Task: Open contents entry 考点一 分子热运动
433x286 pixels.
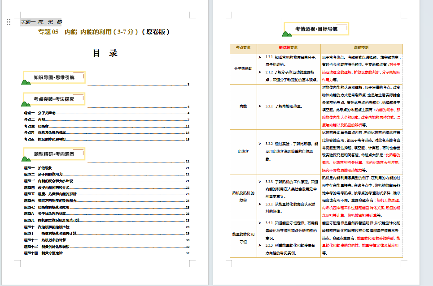Action: 107,113
